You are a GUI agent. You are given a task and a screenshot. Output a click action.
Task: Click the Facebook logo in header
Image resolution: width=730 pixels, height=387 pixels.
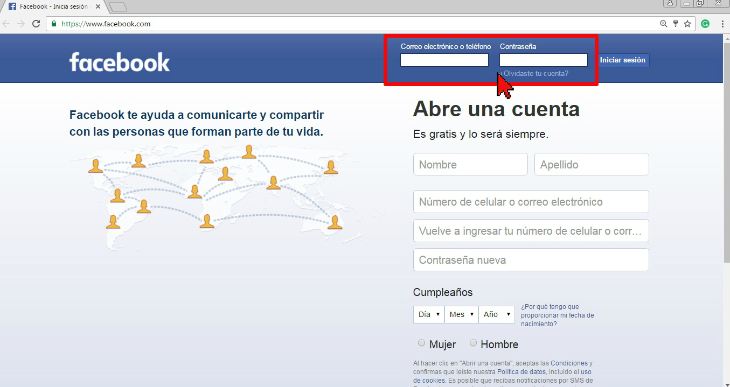[120, 62]
